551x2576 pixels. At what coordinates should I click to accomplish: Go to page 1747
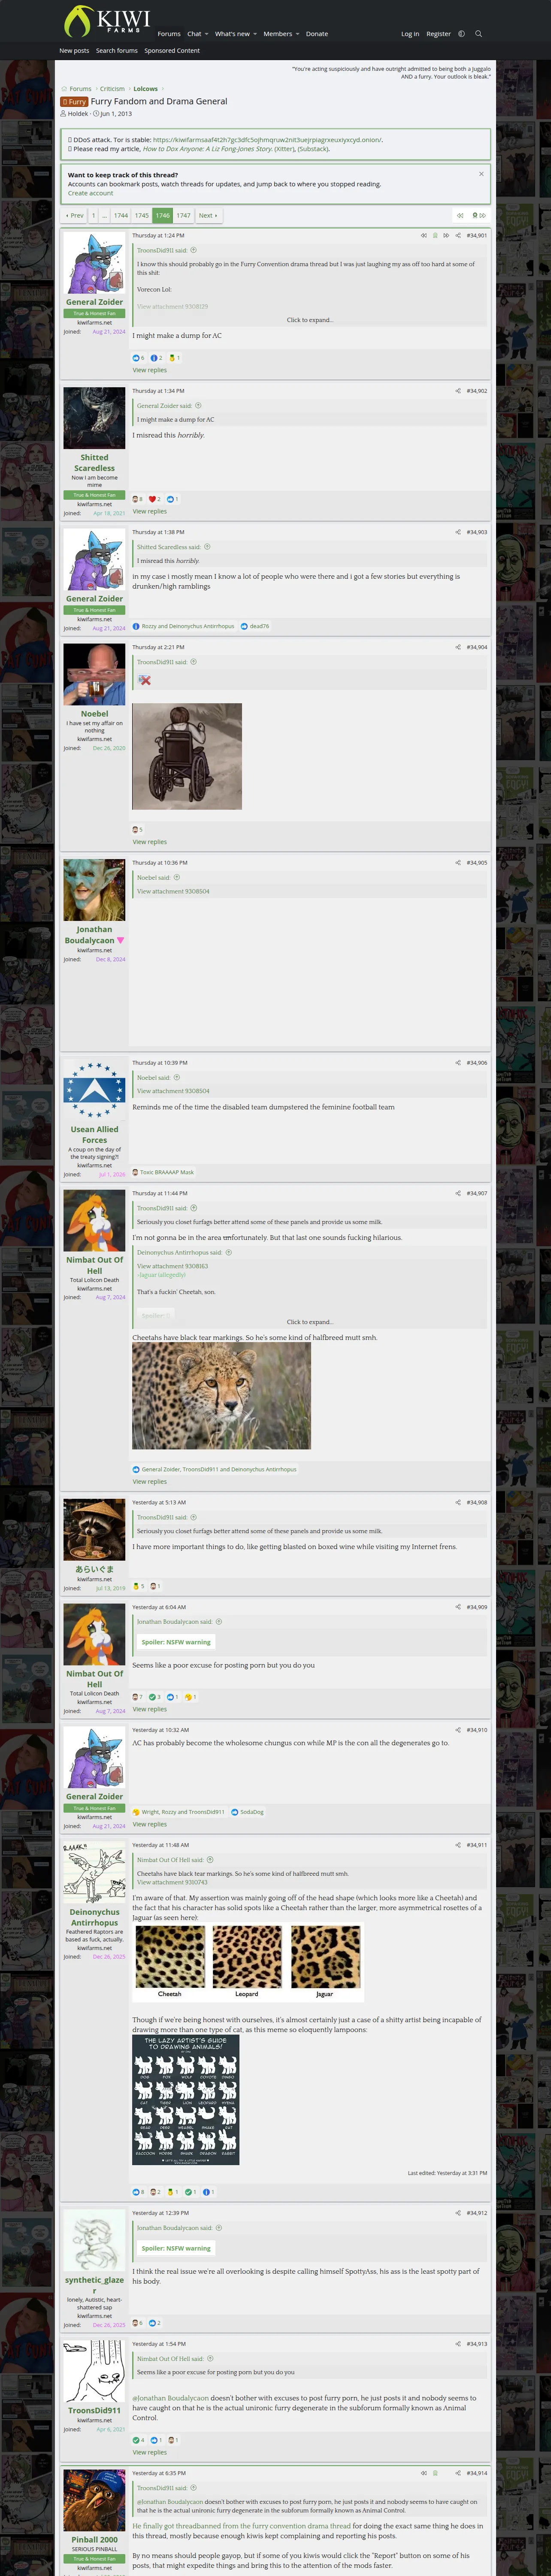[x=183, y=215]
